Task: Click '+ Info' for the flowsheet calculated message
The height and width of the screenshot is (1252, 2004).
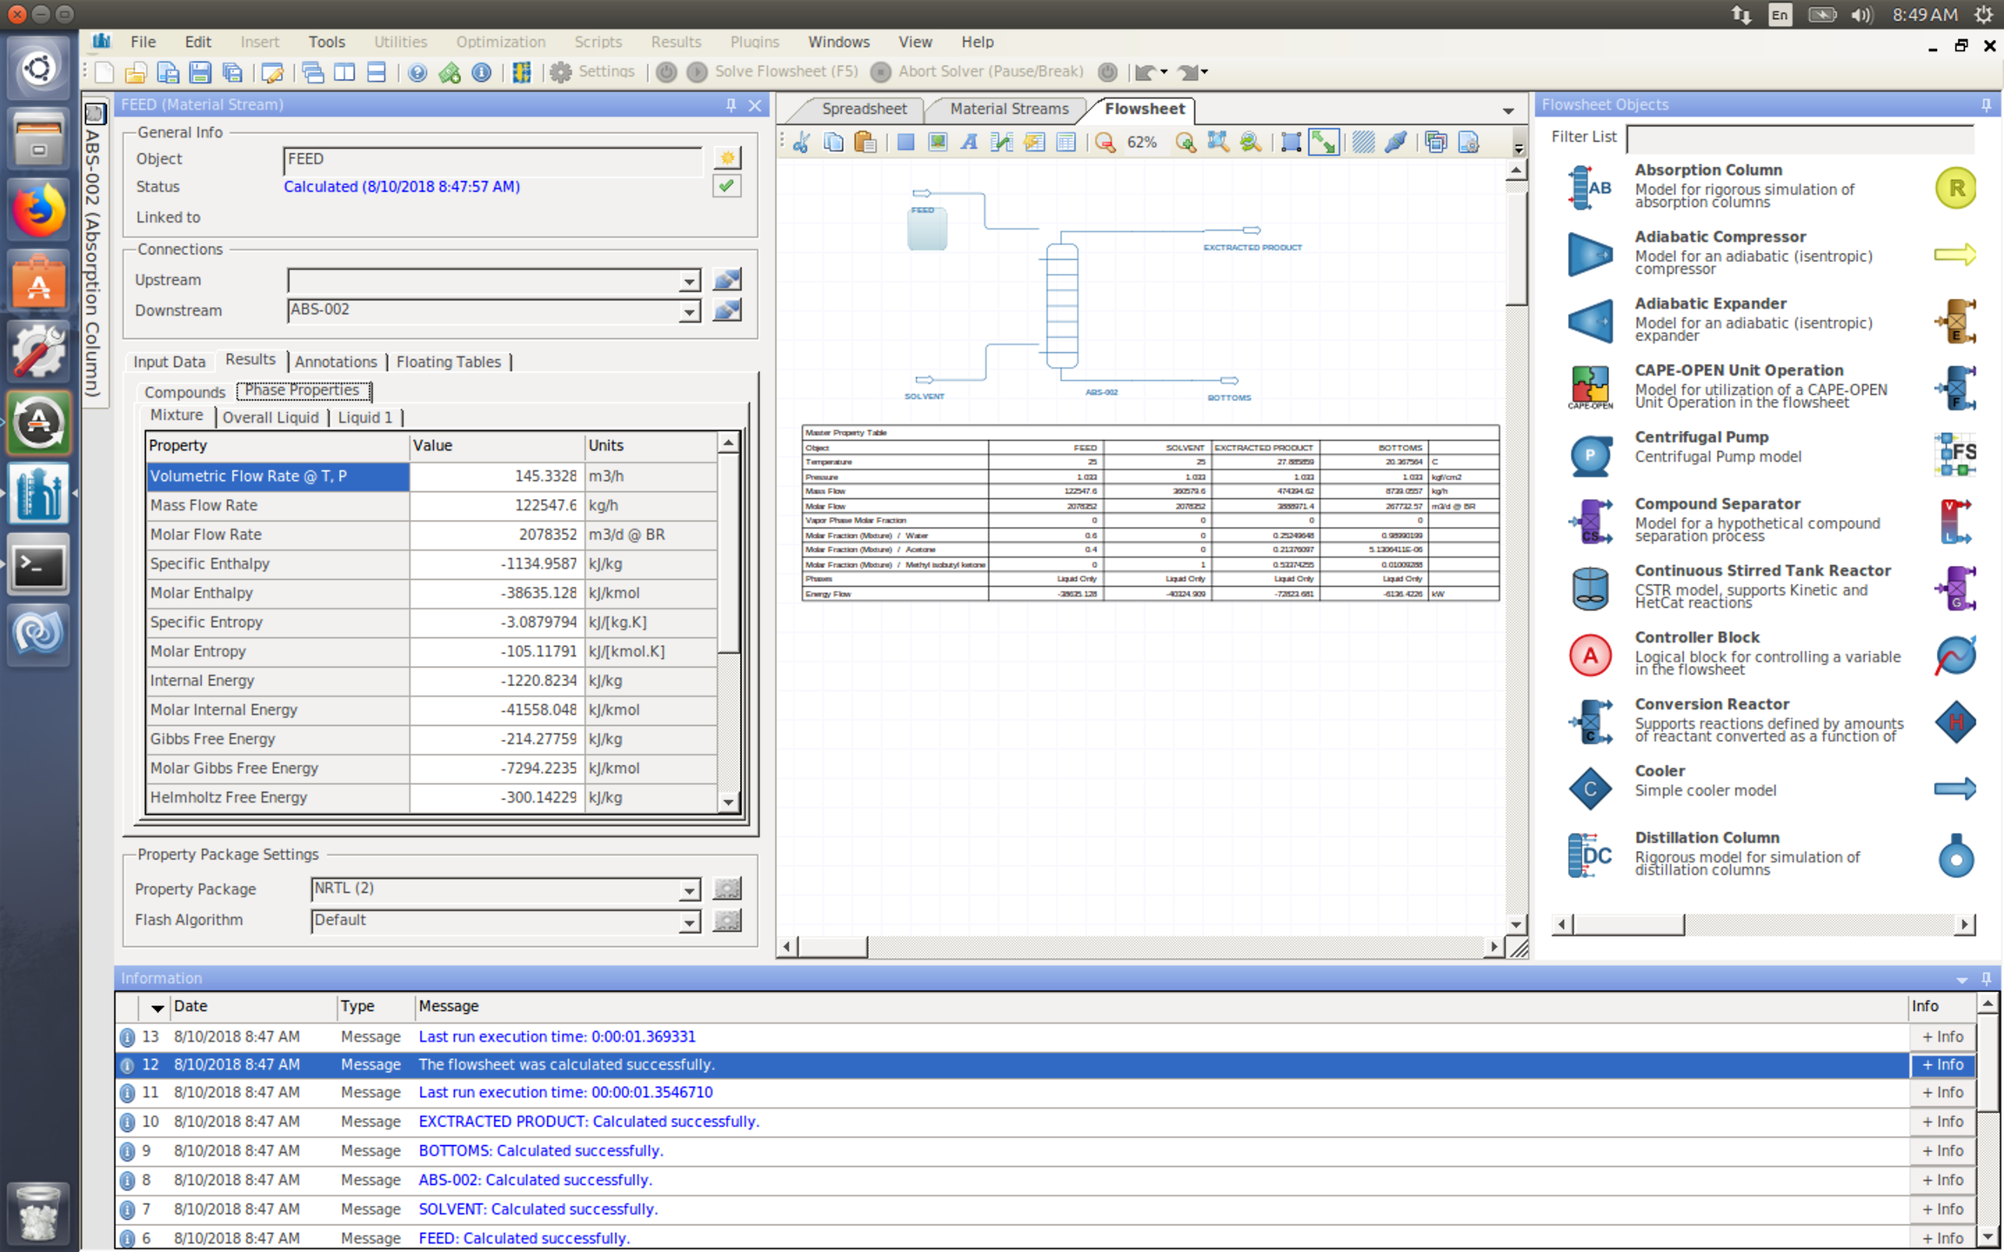Action: (x=1941, y=1064)
